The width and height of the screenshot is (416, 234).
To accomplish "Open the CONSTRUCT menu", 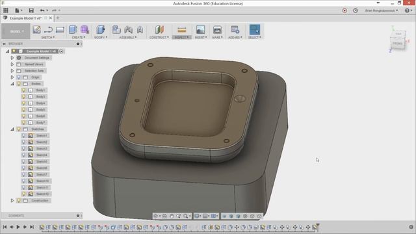I will click(x=159, y=38).
